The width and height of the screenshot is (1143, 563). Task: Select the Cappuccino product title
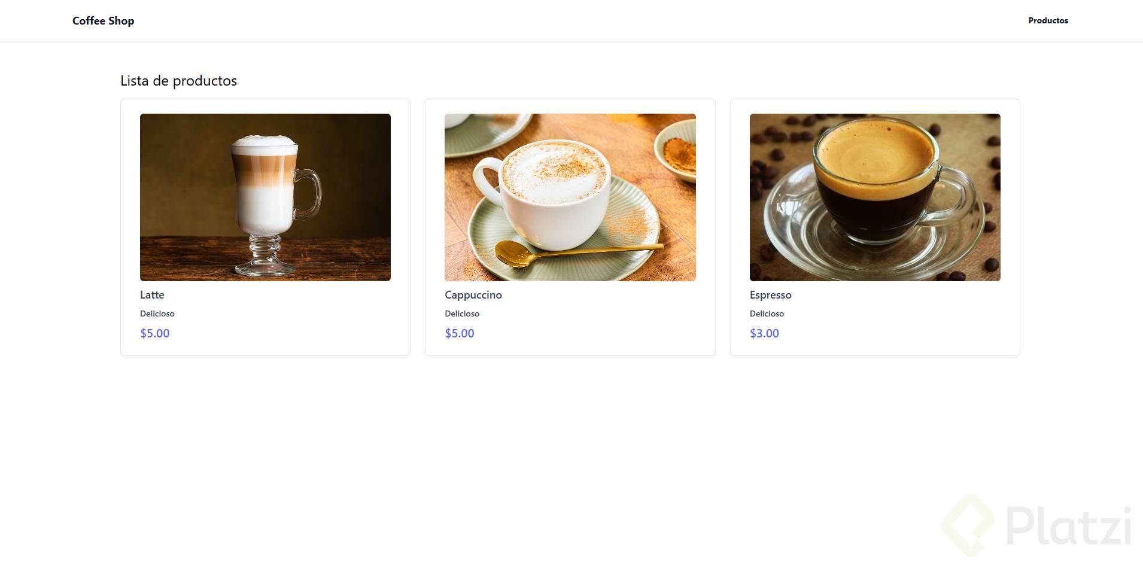473,295
